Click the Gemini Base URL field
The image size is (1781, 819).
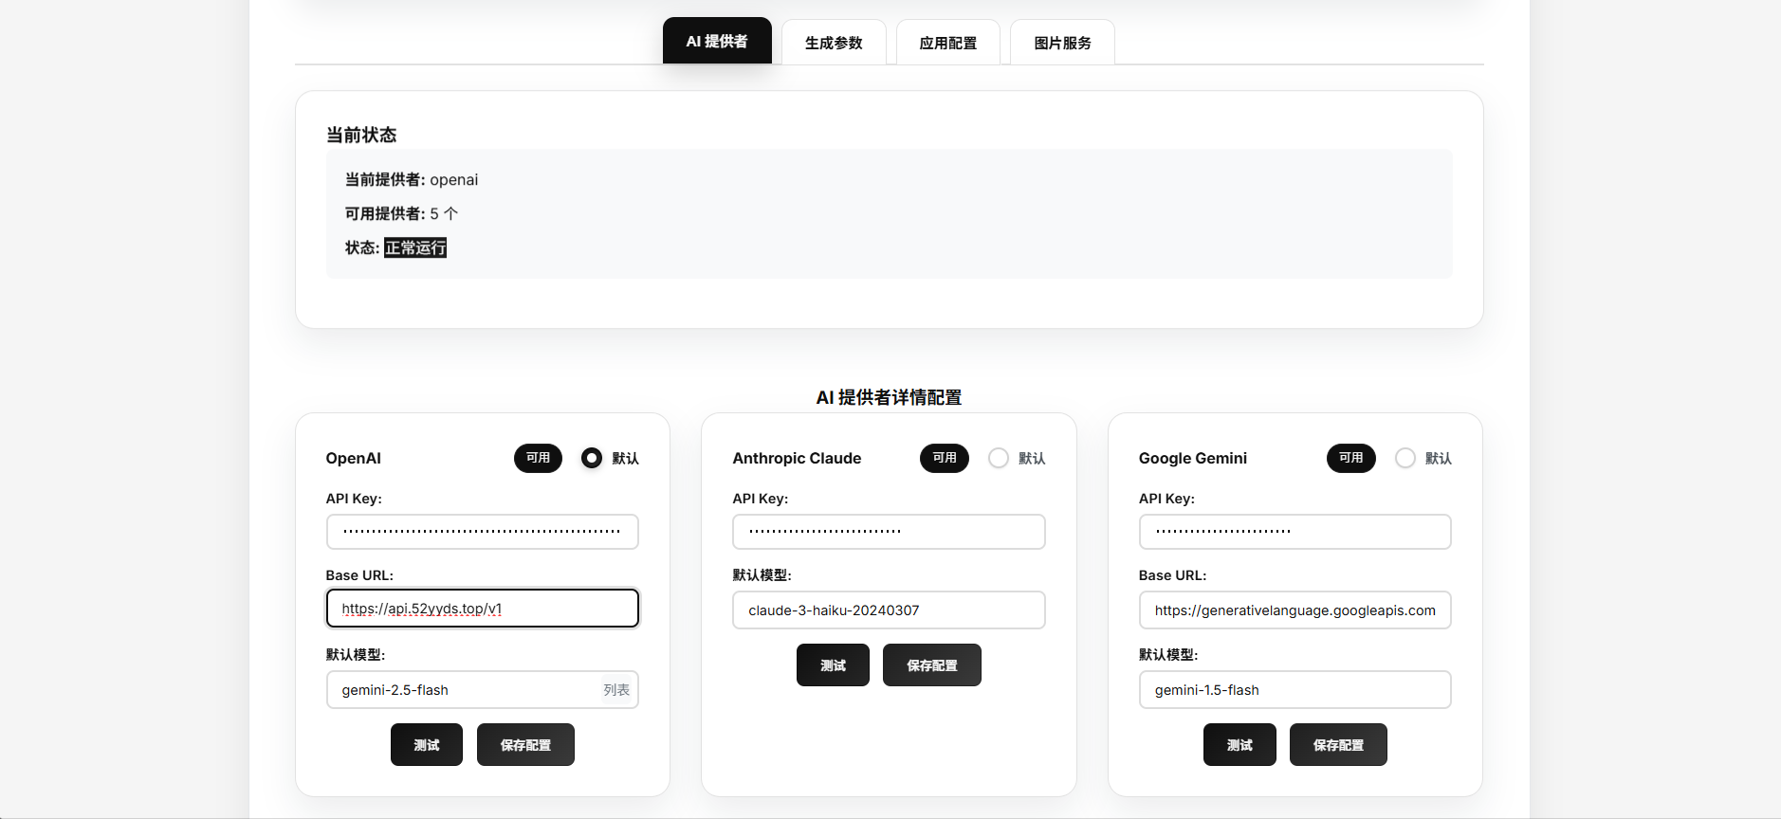(x=1294, y=610)
